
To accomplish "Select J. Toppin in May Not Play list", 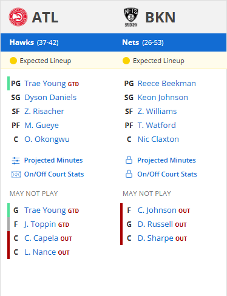I will point(40,224).
